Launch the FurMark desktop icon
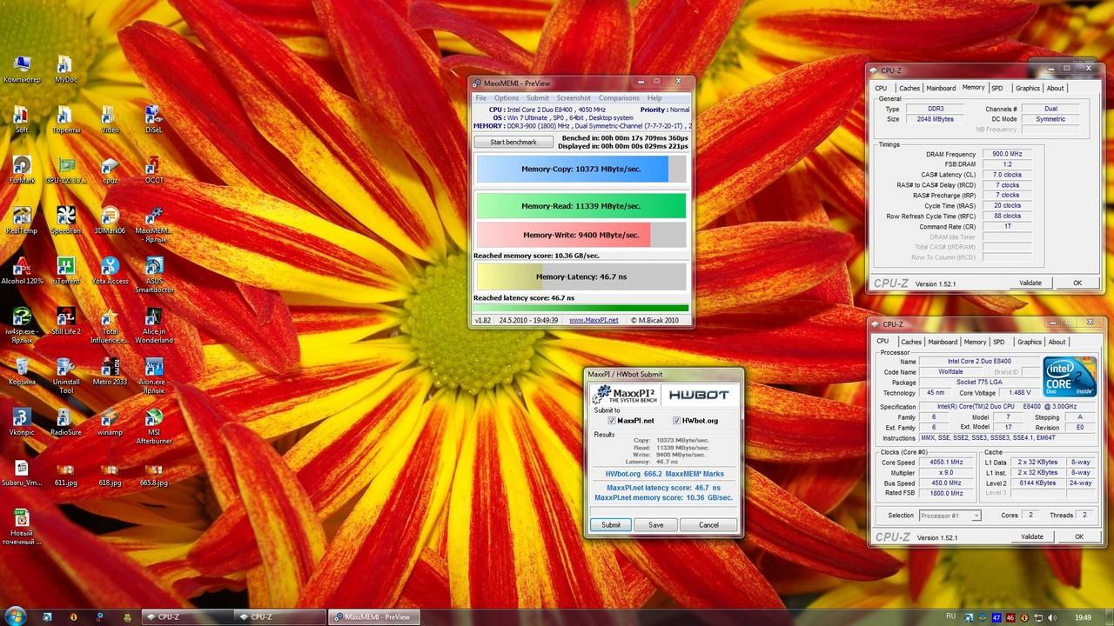Screen dimensions: 1114x626 (x=22, y=170)
